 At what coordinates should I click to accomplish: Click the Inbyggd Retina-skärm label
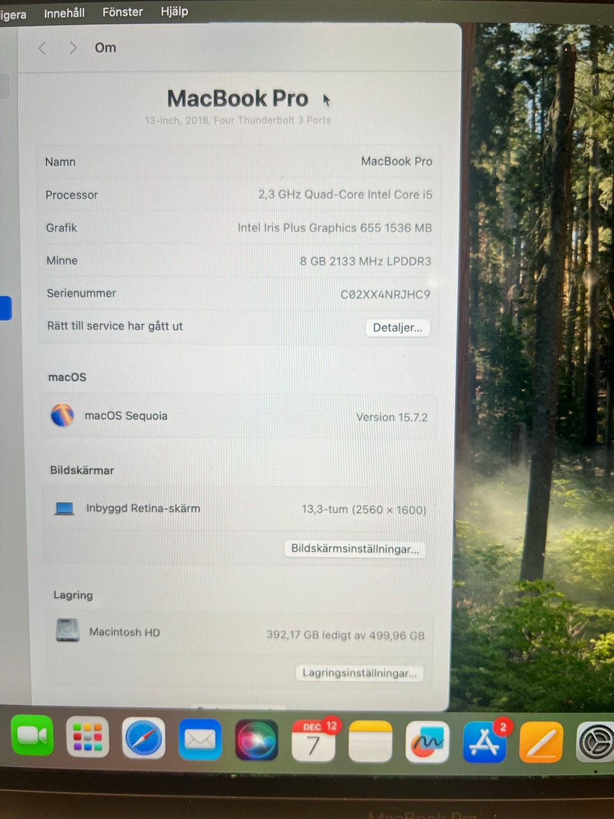143,509
